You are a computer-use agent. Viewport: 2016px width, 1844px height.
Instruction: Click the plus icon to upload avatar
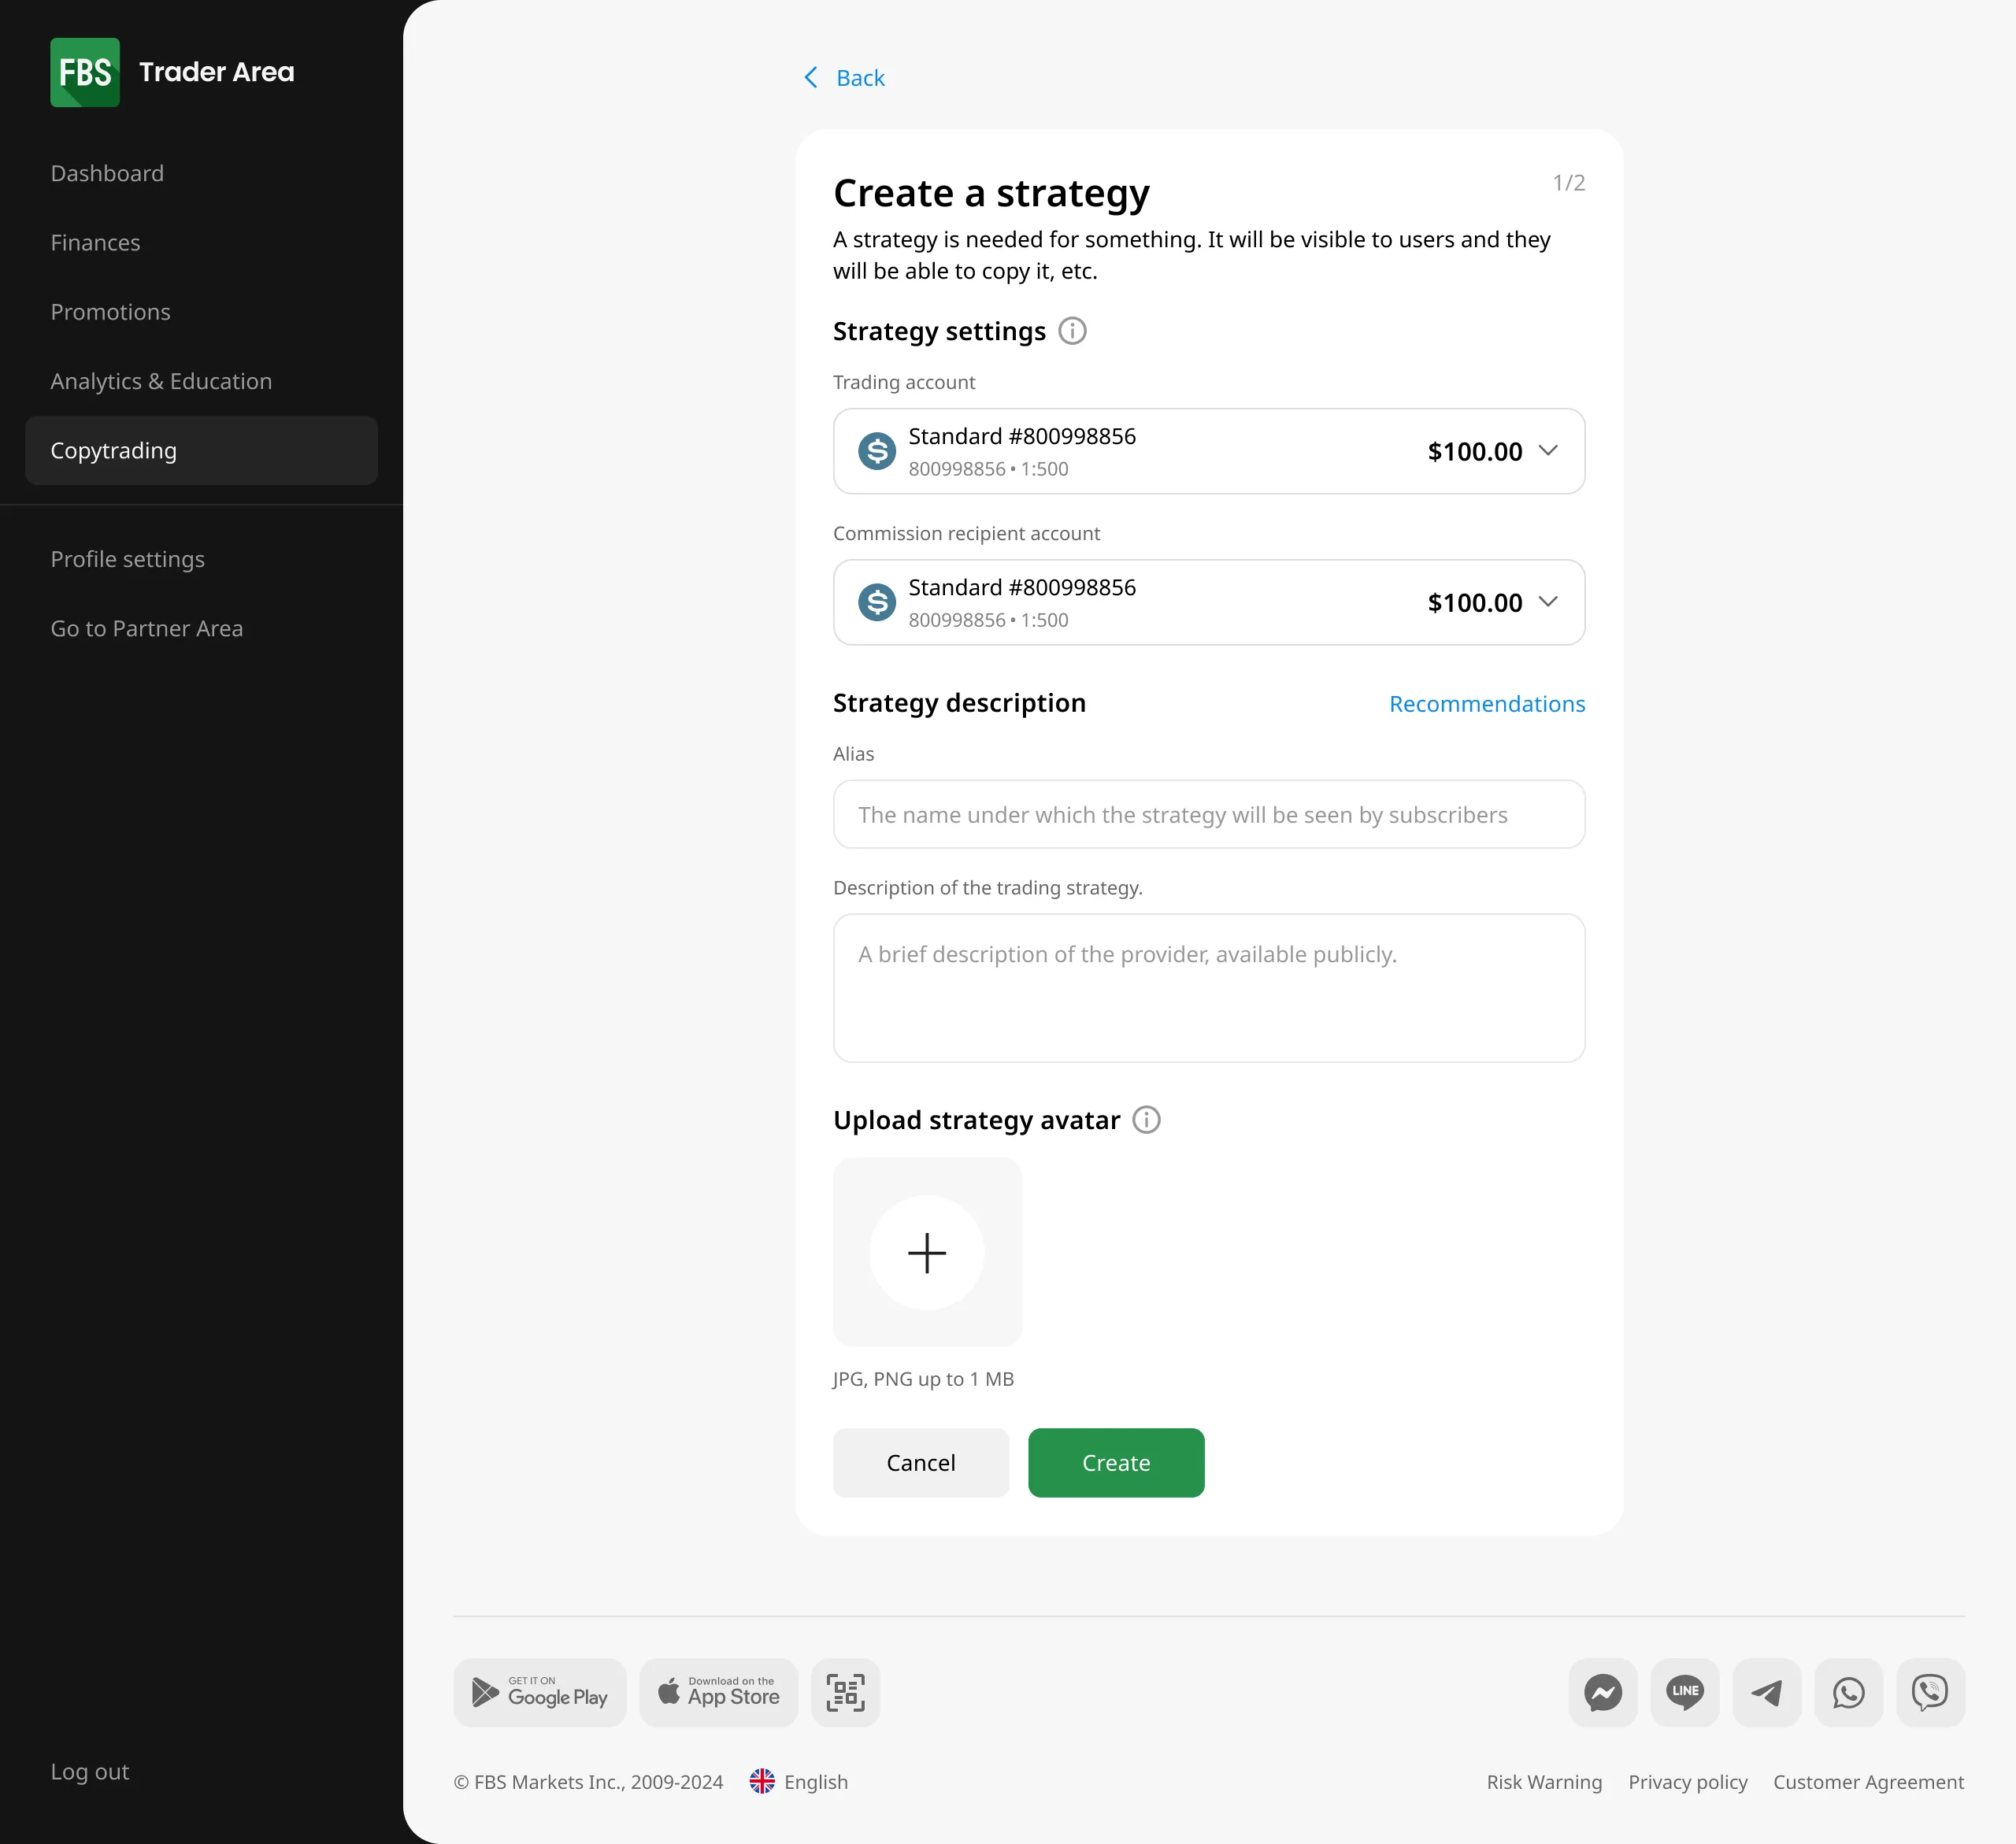[927, 1253]
